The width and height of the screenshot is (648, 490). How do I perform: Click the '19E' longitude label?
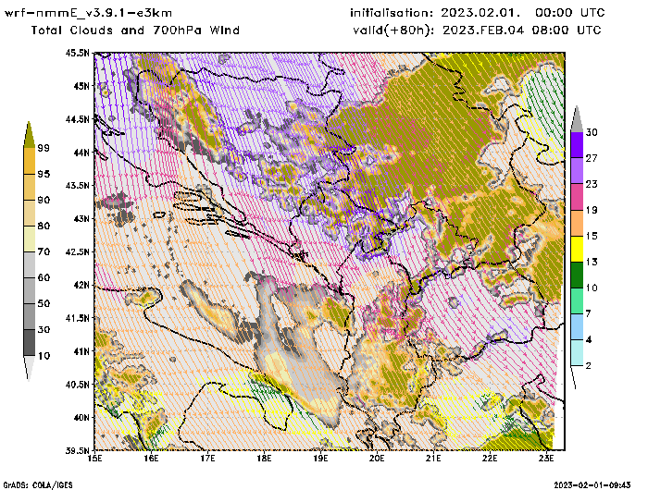tap(320, 459)
